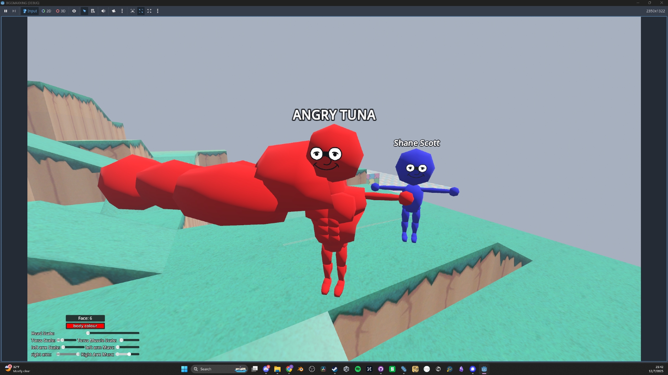Open Spotify from the taskbar
Image resolution: width=668 pixels, height=375 pixels.
tap(358, 369)
